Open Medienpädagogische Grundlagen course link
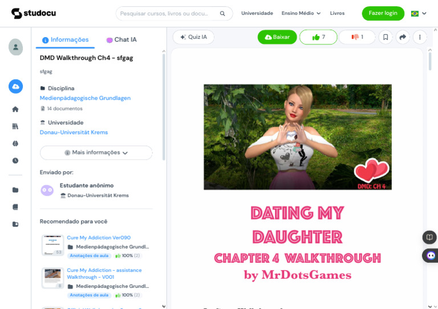This screenshot has height=309, width=438. [x=85, y=98]
